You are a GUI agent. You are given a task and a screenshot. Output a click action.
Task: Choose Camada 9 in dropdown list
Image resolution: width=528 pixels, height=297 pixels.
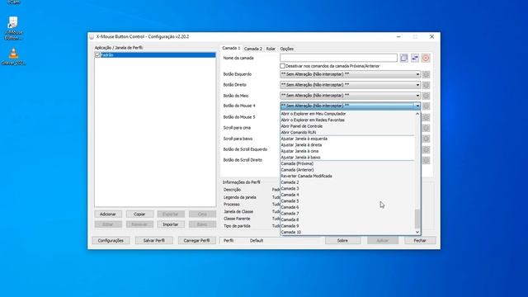[347, 226]
